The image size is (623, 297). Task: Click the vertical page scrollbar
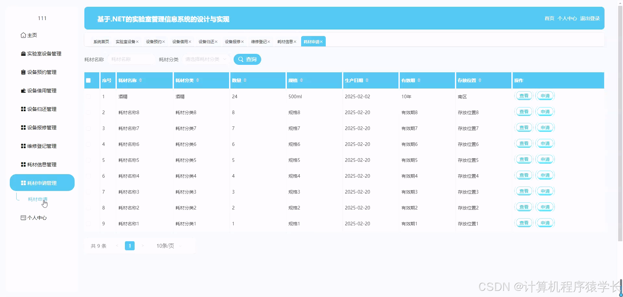coord(620,123)
